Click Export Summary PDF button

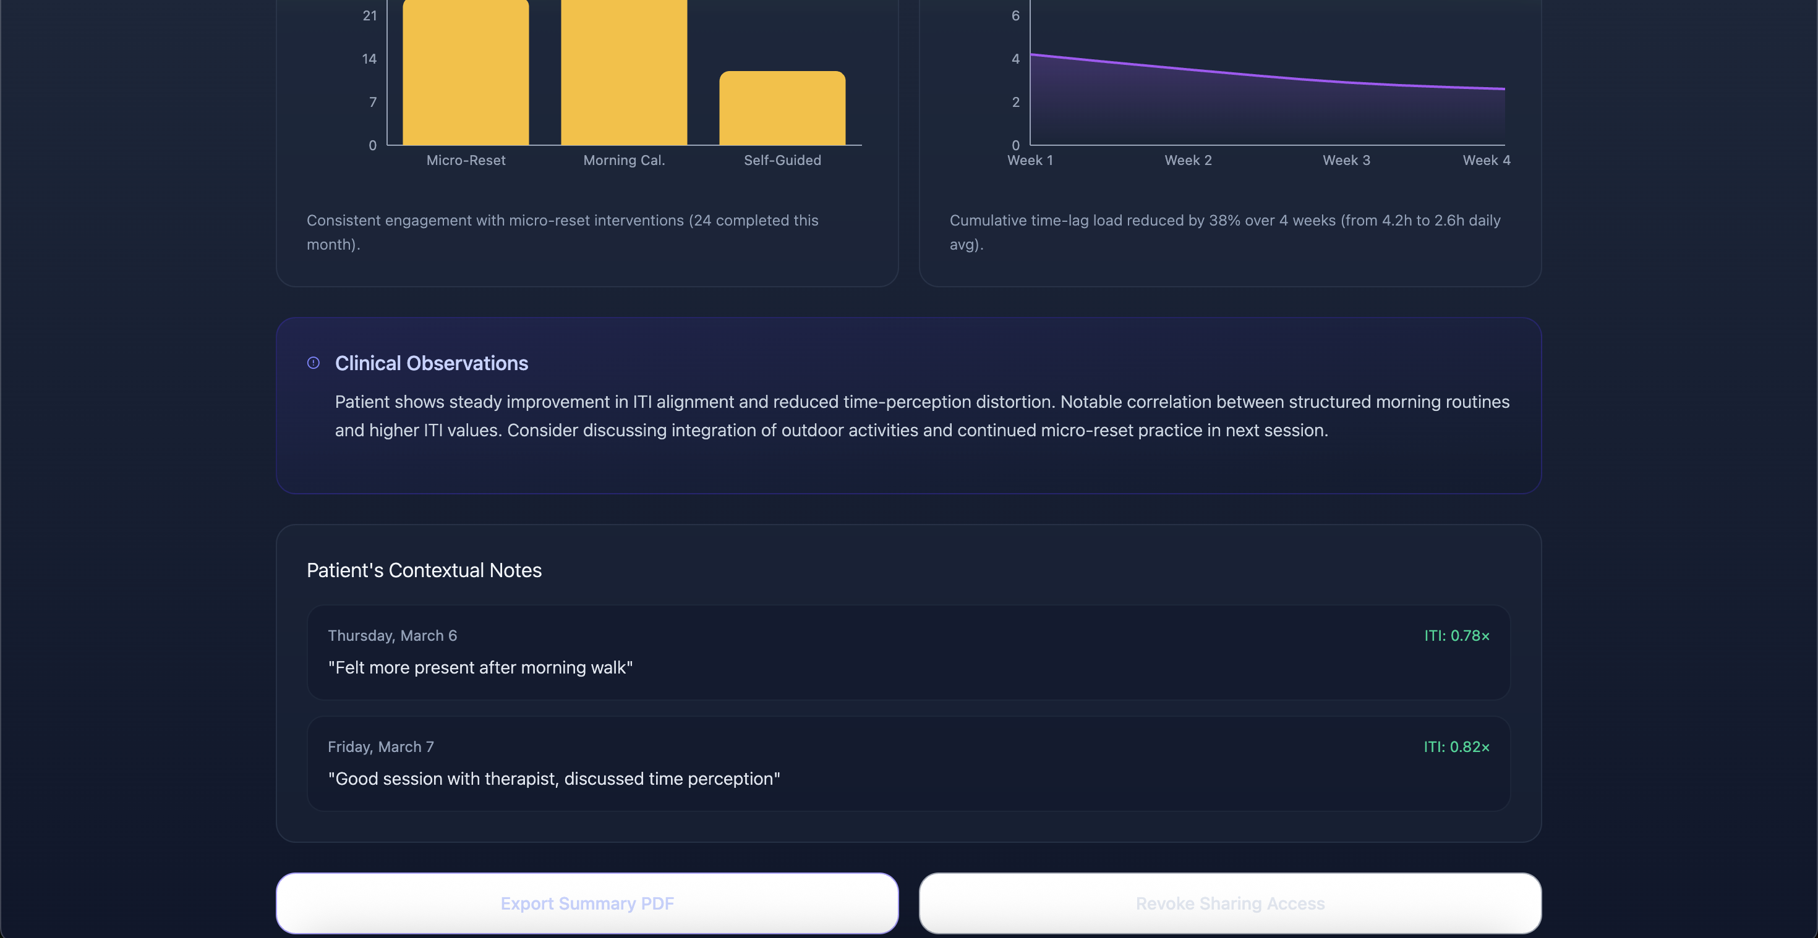586,903
